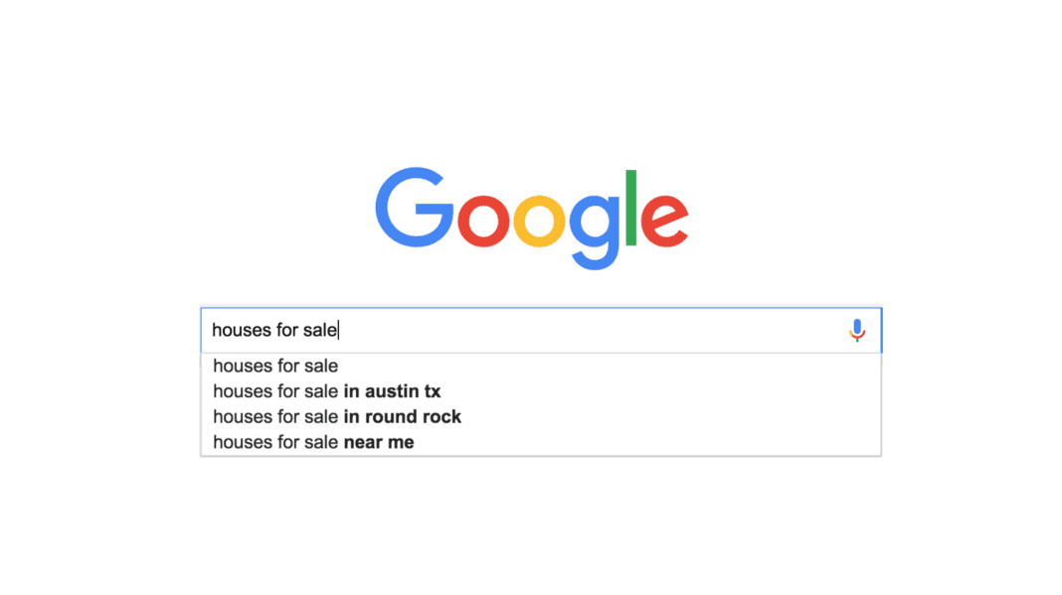
Task: Click the bolded 'near me' text
Action: 378,442
